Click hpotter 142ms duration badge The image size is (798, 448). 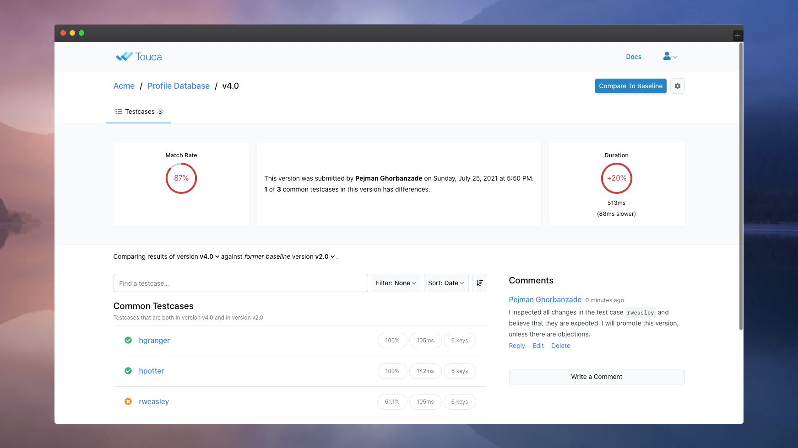[425, 371]
